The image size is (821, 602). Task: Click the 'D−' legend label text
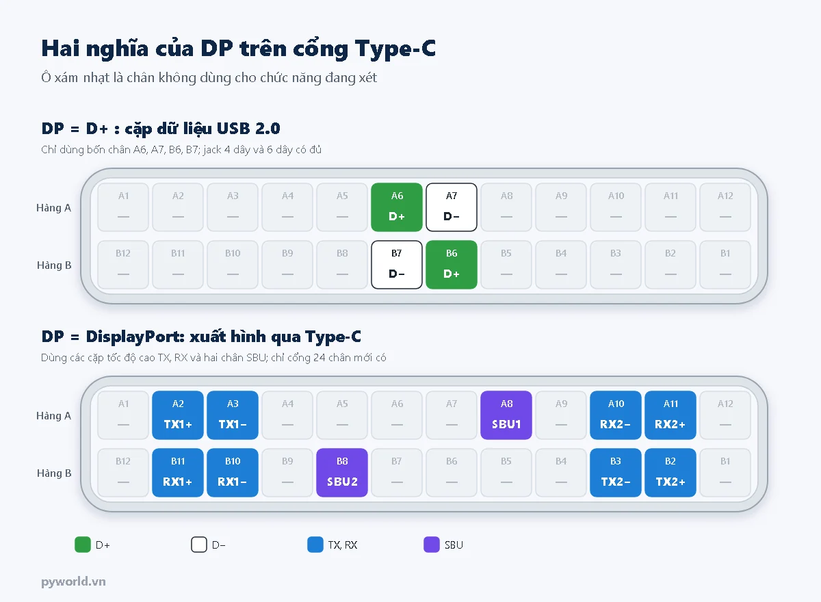(x=219, y=545)
